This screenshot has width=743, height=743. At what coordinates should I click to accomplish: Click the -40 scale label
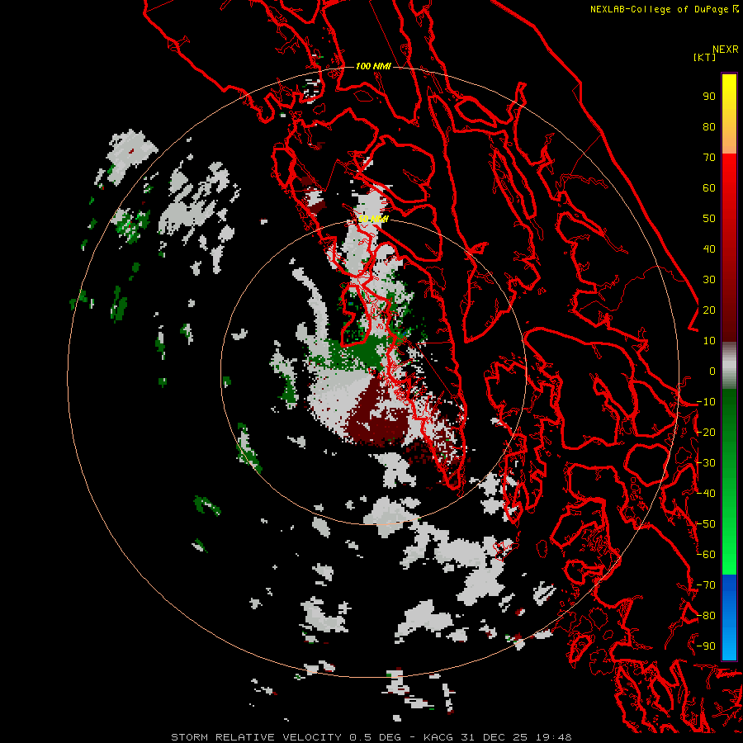[706, 494]
